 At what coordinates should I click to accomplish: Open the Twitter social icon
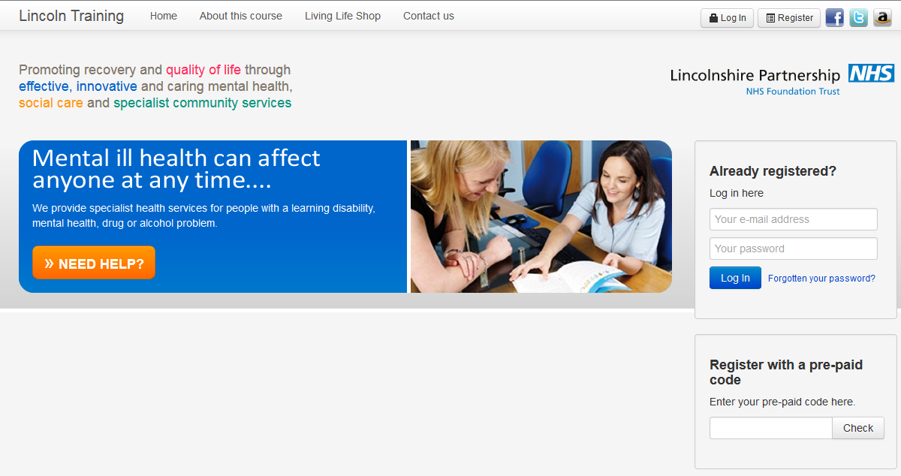858,17
